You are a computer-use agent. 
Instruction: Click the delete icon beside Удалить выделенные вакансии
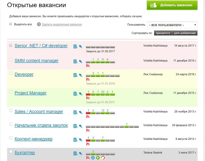pos(39,24)
